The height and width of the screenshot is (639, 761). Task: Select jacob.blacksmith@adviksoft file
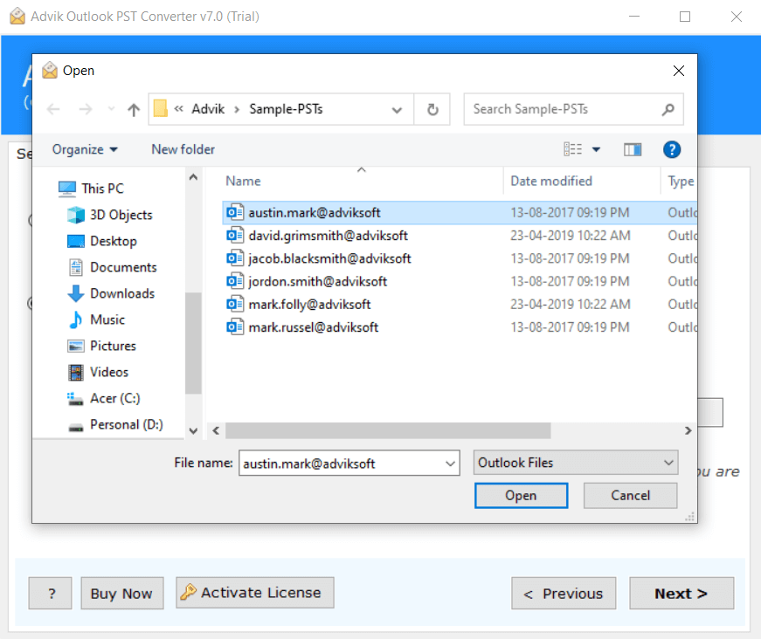pos(460,258)
